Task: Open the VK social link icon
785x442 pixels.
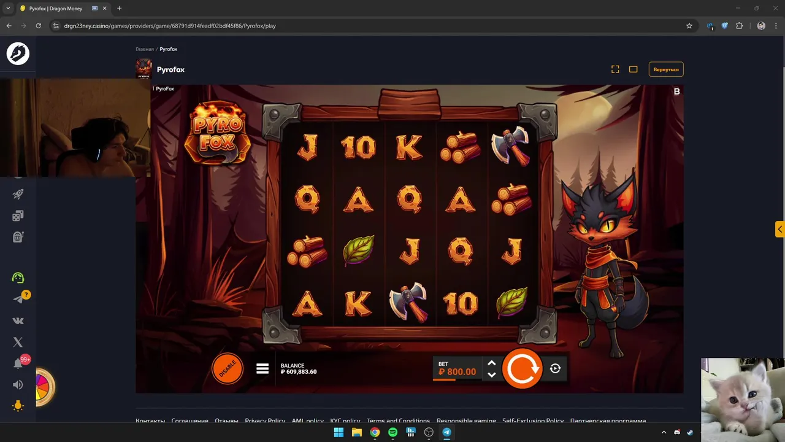Action: (18, 320)
